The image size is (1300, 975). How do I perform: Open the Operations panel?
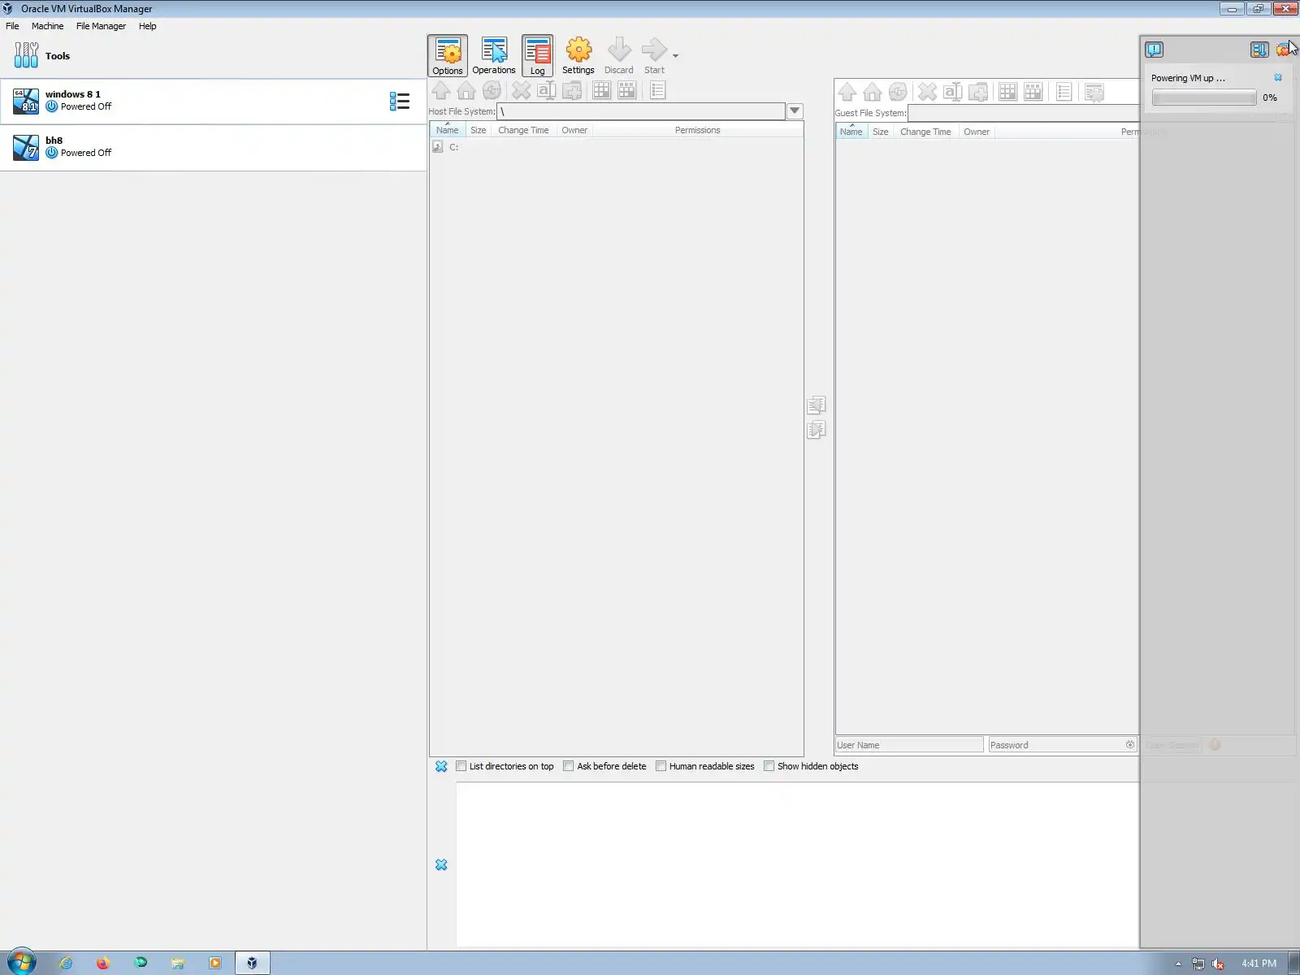(x=494, y=55)
